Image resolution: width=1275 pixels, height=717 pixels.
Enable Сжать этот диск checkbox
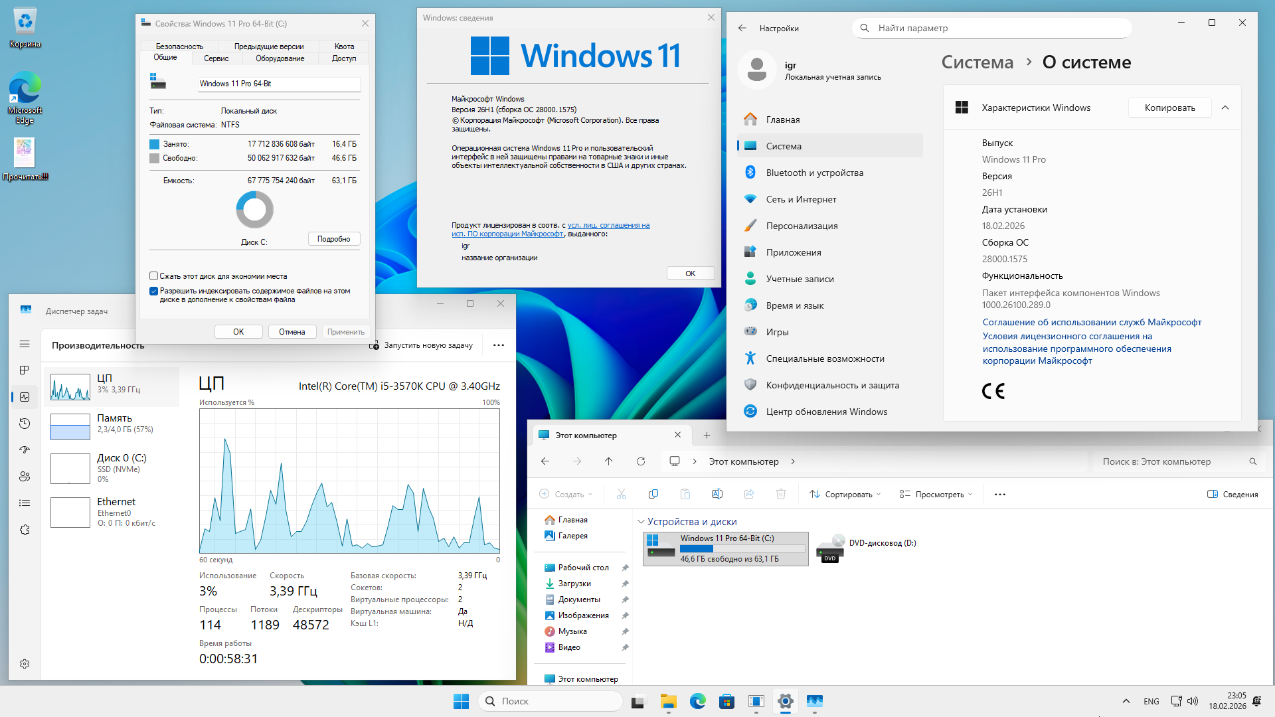[154, 276]
